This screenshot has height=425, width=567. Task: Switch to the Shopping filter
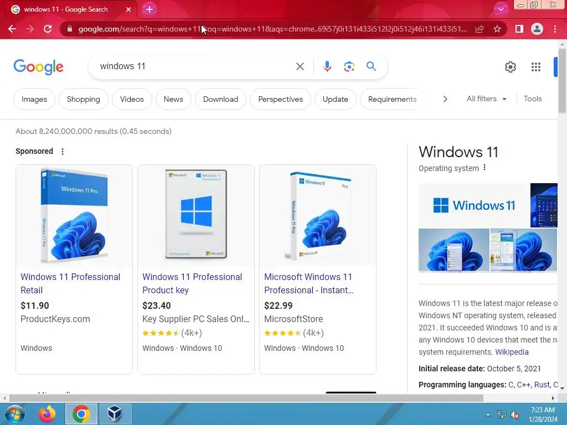point(83,99)
